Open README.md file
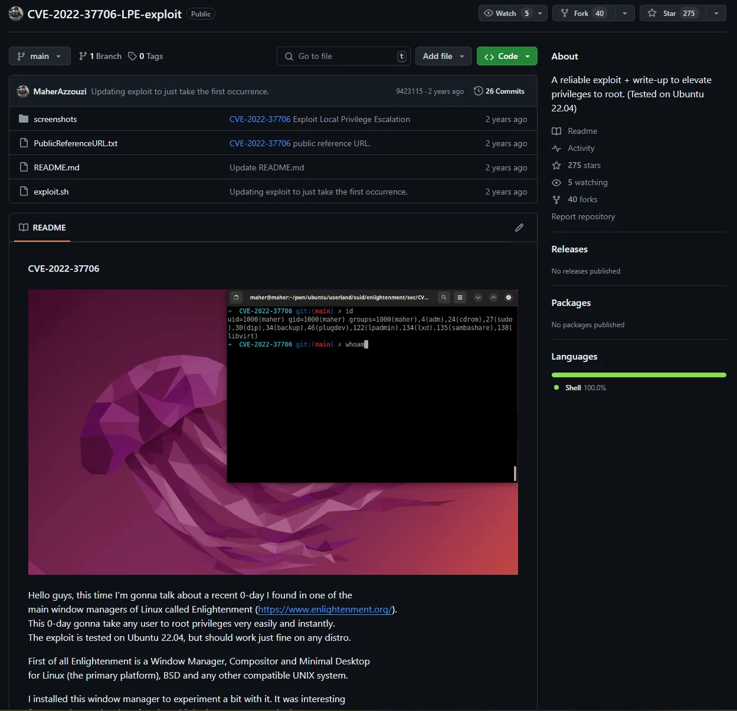Screen dimensions: 737x711 57,167
